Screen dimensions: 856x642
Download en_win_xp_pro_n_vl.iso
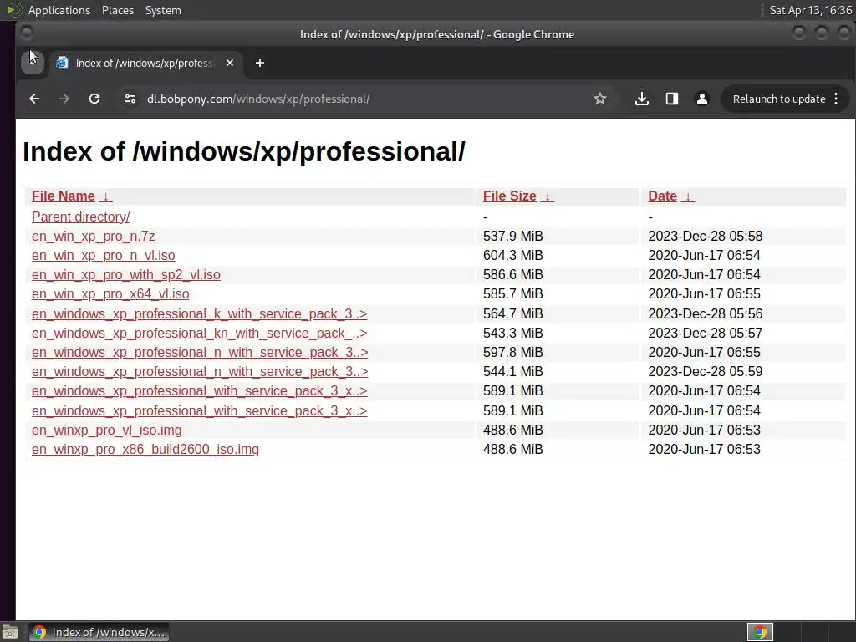(103, 256)
